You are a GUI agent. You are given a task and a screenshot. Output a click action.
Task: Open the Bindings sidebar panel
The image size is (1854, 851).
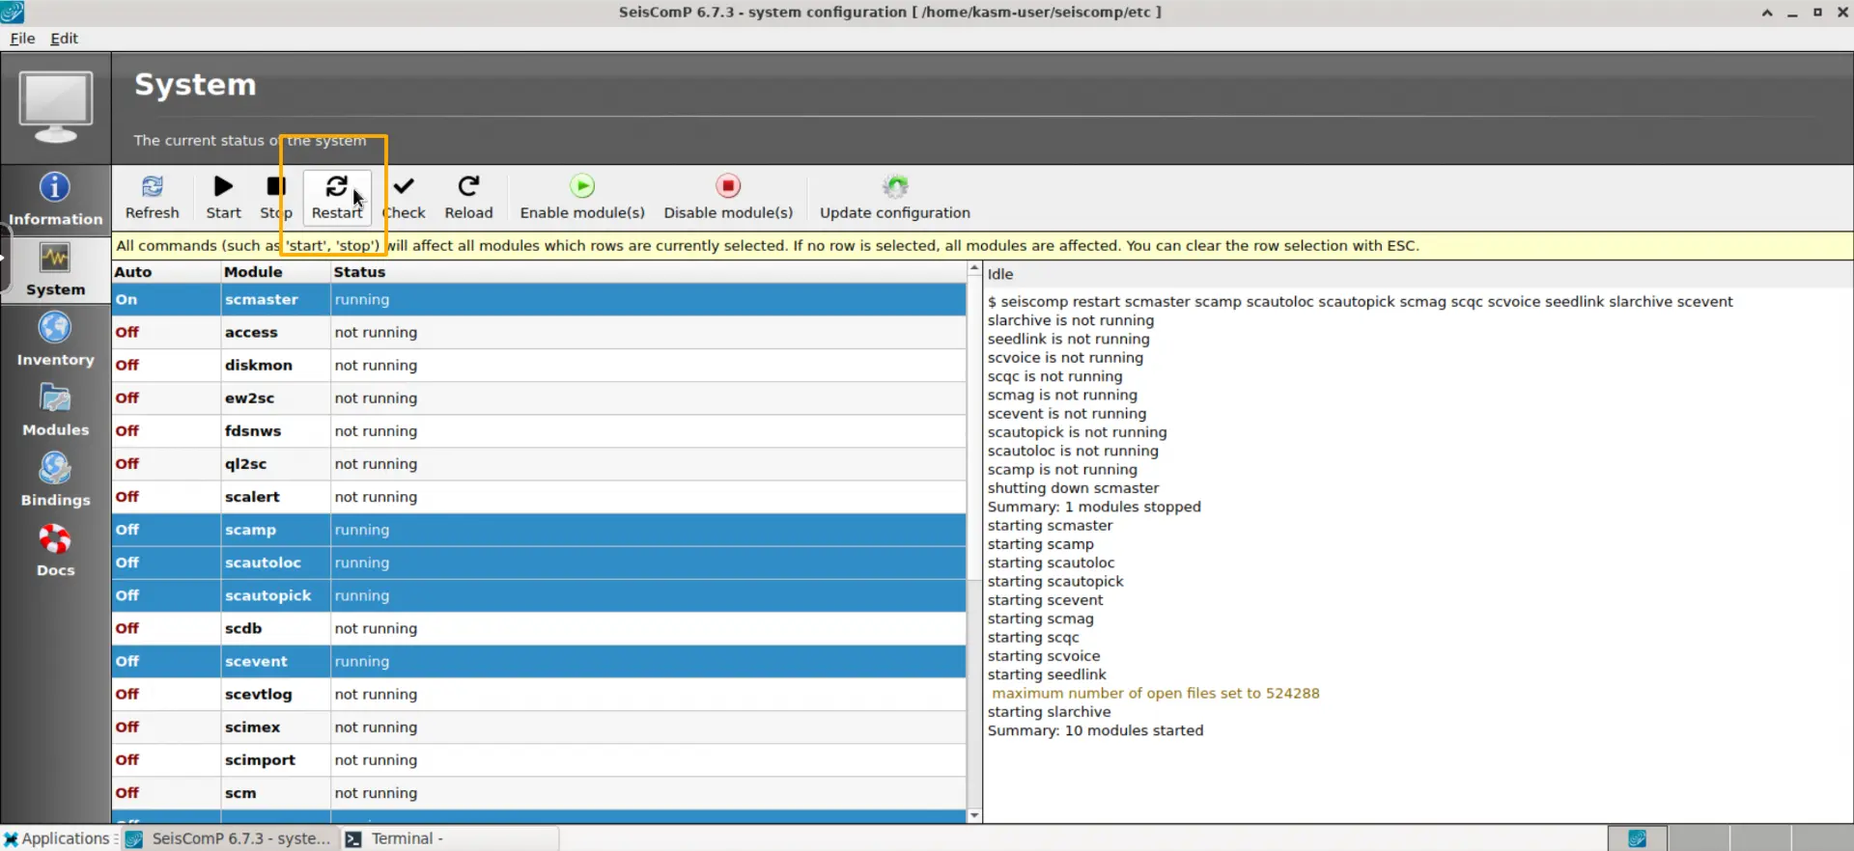[55, 481]
